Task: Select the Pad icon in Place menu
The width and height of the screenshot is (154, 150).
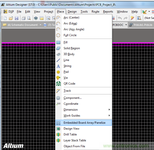Action: (58, 72)
